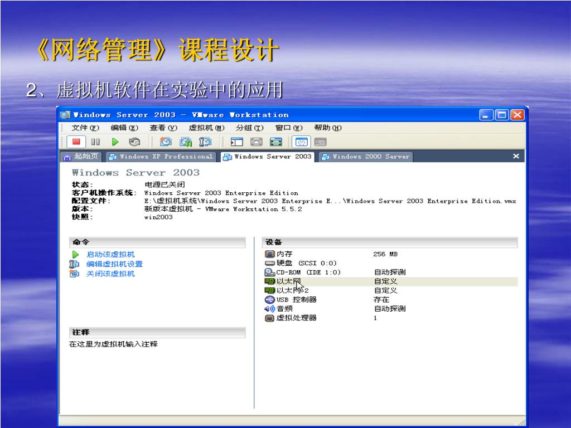571x428 pixels.
Task: Close the current tab with X
Action: pyautogui.click(x=516, y=156)
